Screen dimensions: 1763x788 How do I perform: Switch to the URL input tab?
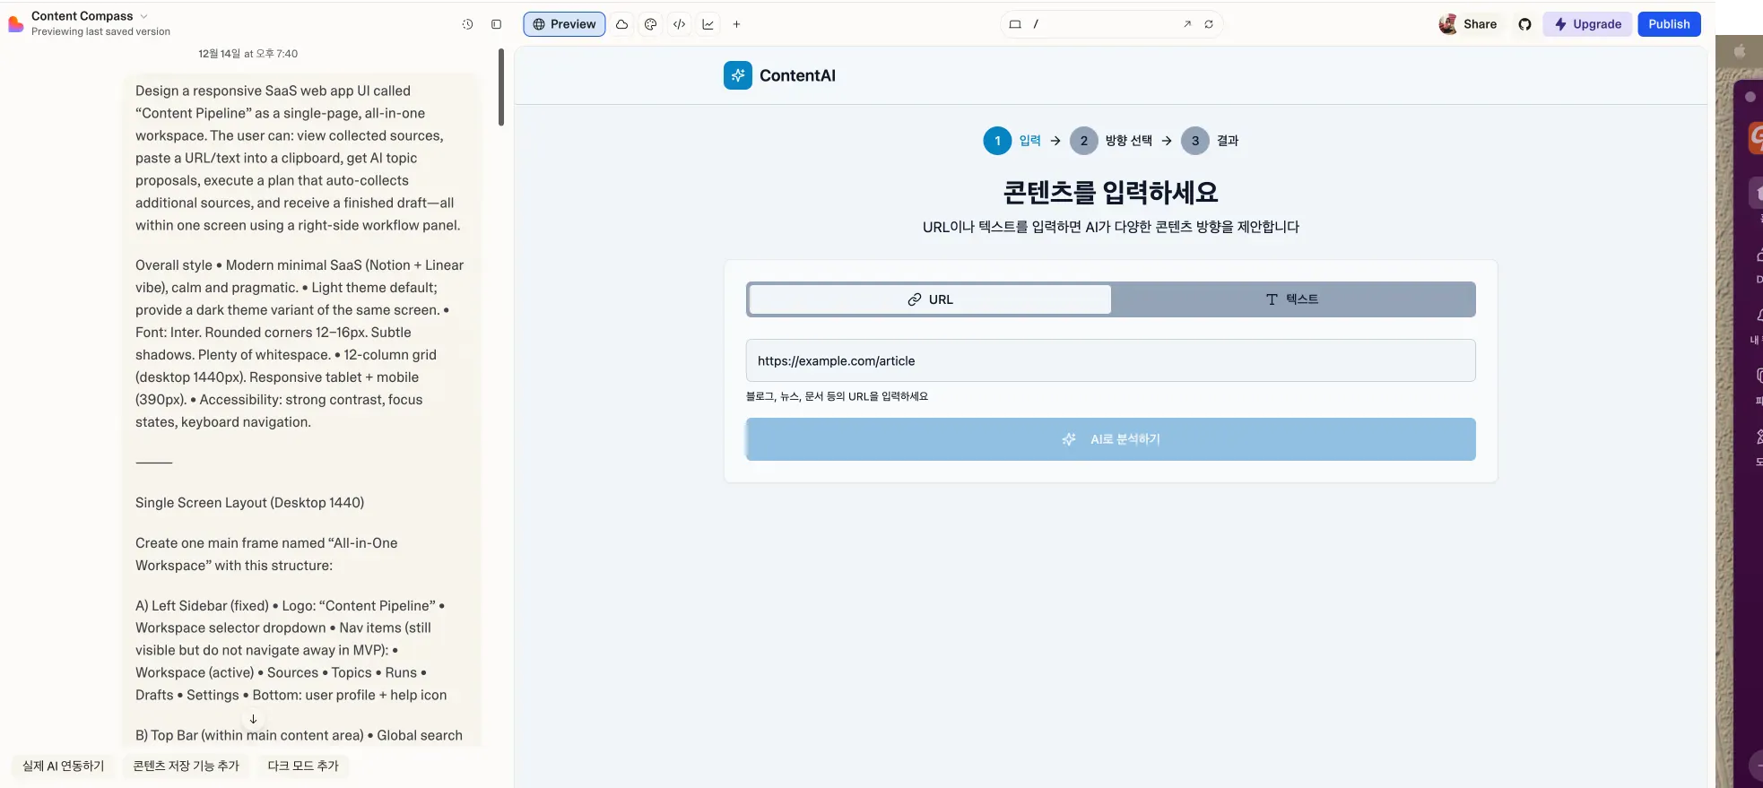930,299
